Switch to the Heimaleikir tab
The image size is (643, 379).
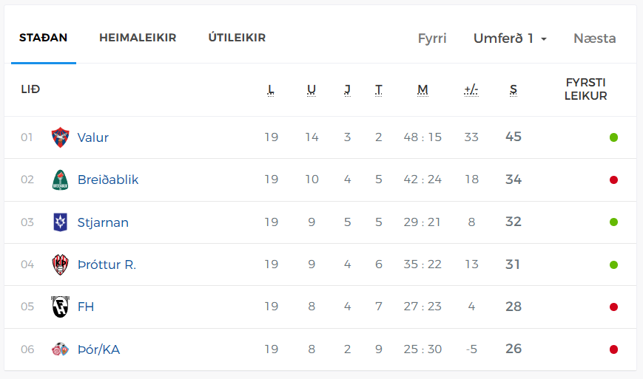[138, 38]
